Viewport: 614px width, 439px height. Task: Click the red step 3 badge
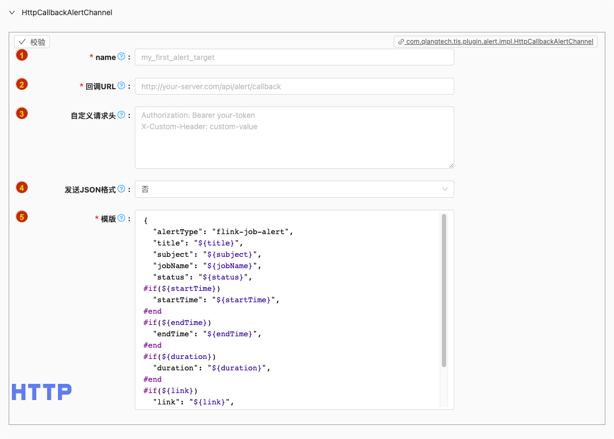[x=22, y=113]
